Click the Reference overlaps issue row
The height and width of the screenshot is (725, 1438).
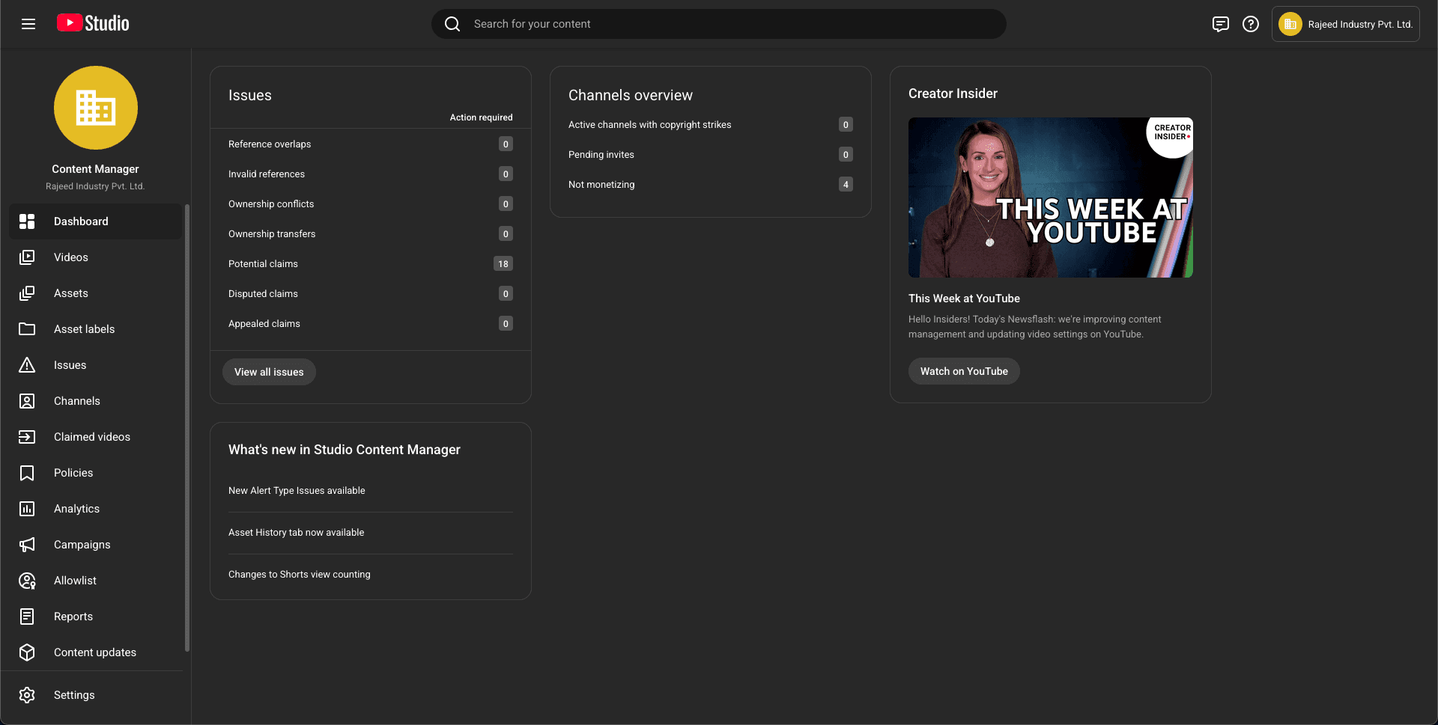[371, 144]
